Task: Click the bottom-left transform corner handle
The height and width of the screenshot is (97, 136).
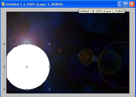Action: 4,89
